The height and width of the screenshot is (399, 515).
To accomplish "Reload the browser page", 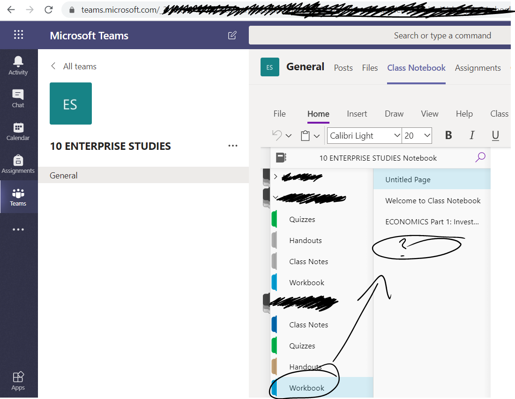I will pyautogui.click(x=49, y=10).
